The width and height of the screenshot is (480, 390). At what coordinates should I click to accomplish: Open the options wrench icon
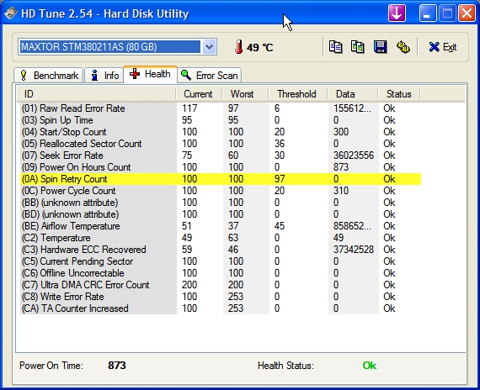403,47
